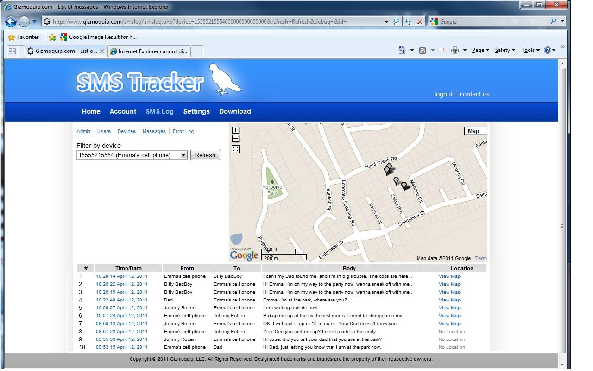Open the Account navigation item
Screen dimensions: 593x371
pos(123,111)
